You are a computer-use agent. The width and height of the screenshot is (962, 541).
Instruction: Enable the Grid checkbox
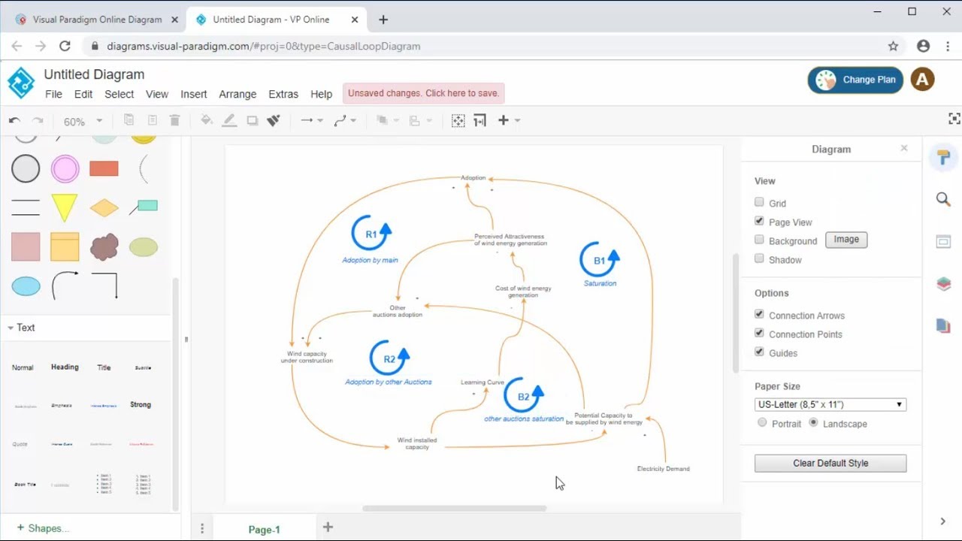pos(759,202)
